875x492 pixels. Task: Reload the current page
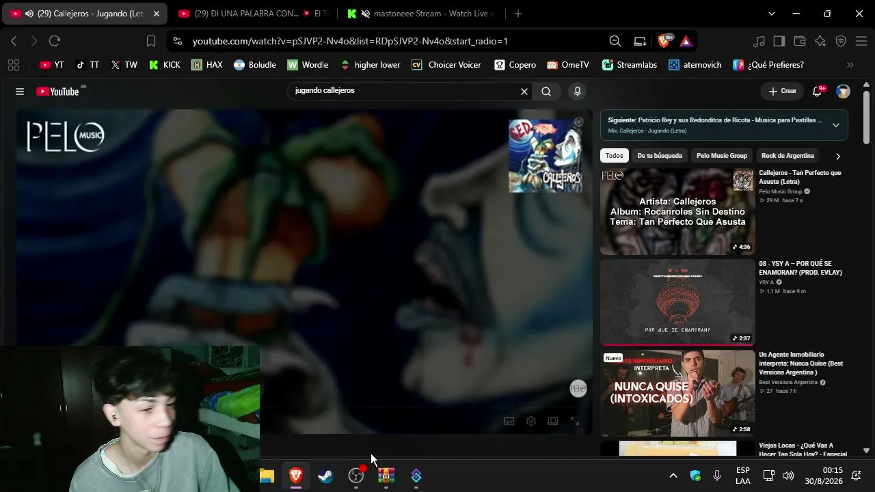[x=55, y=41]
